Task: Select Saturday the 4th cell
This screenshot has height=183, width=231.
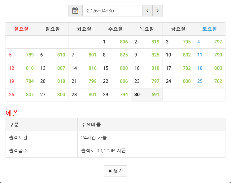Action: point(209,42)
